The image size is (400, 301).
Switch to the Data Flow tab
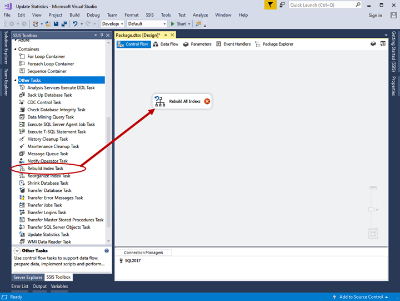166,44
